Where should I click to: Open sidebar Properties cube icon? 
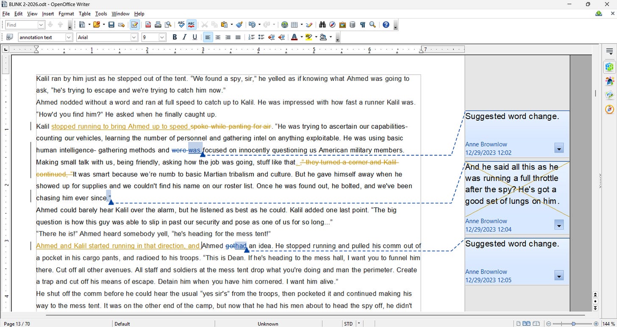(609, 67)
